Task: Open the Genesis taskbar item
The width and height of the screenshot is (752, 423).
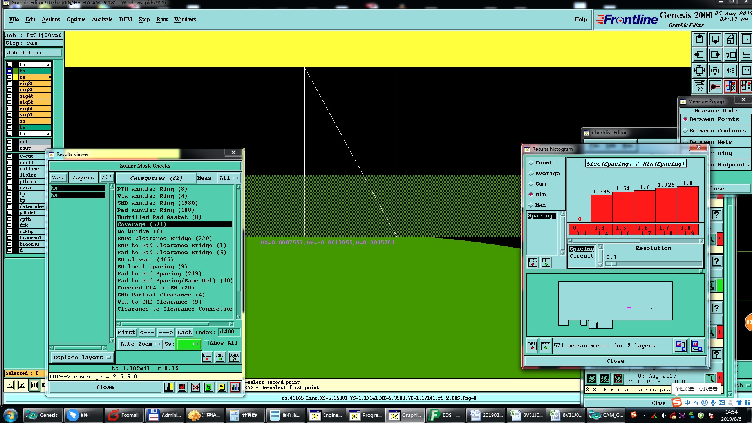Action: click(43, 415)
